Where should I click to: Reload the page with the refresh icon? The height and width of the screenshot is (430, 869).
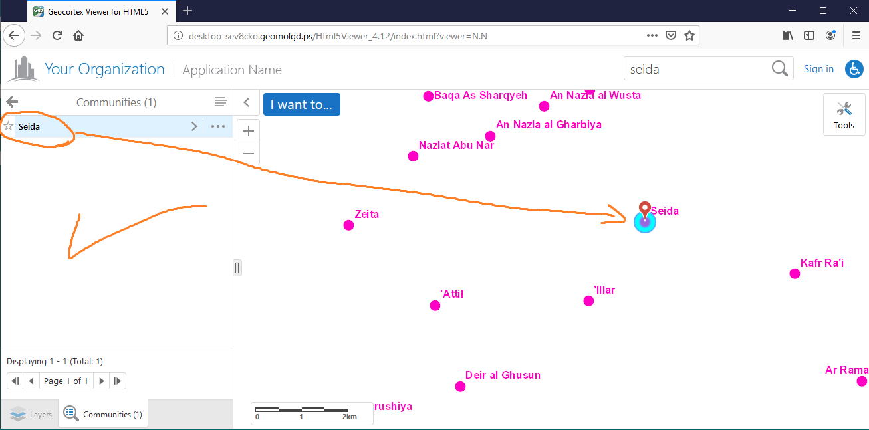(x=58, y=35)
